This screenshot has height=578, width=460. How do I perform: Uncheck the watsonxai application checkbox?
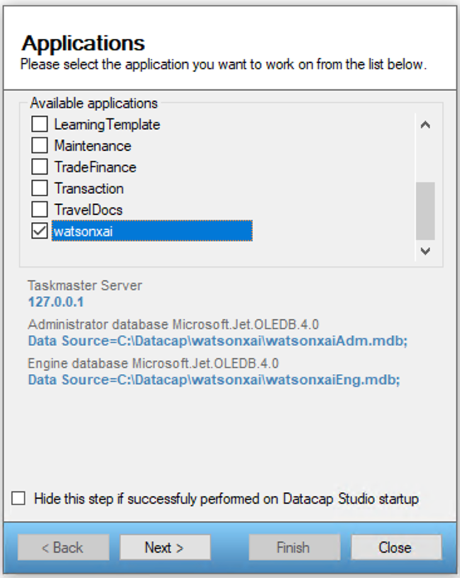pyautogui.click(x=40, y=231)
